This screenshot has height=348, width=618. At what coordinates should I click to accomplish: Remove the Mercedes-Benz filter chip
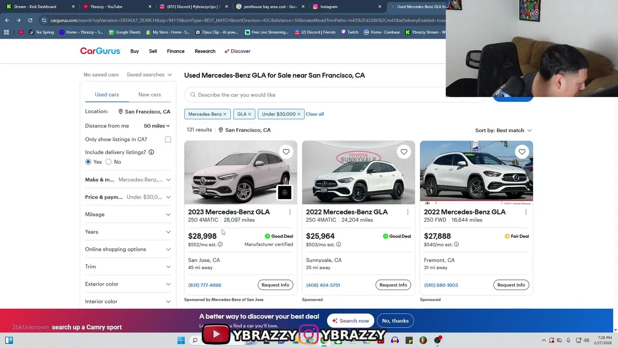pyautogui.click(x=225, y=114)
